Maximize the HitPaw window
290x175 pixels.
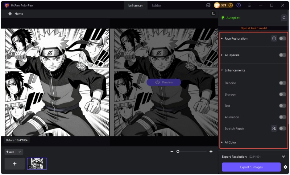[272, 5]
